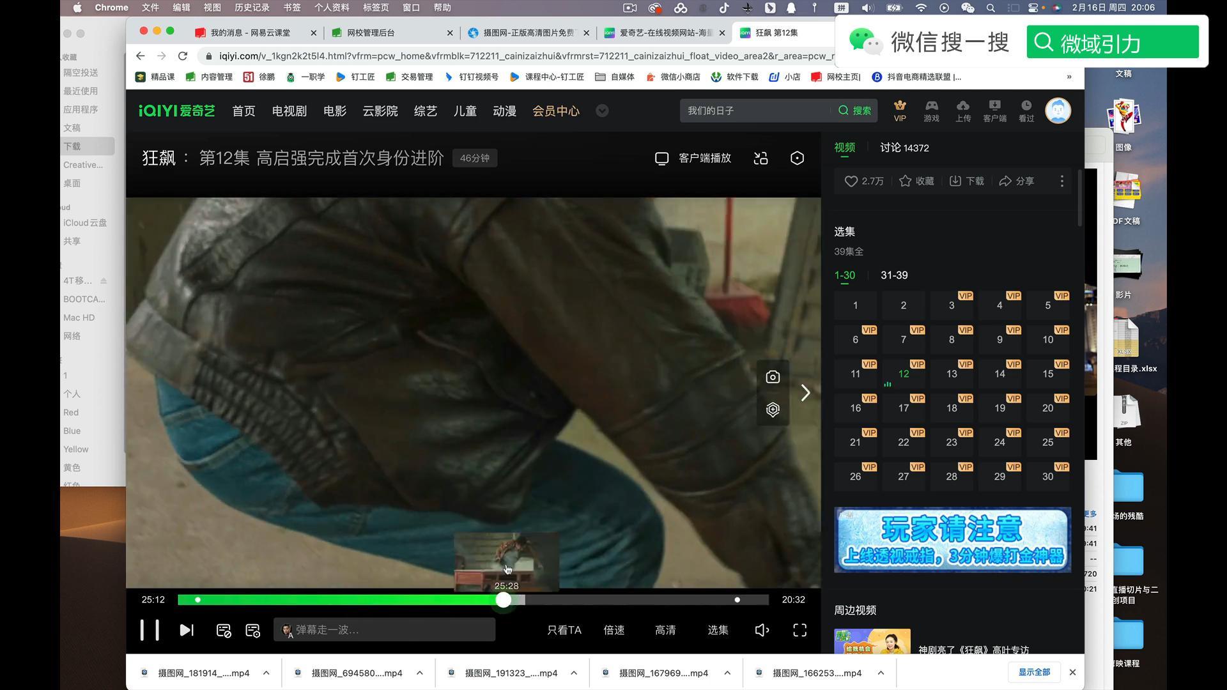Image resolution: width=1227 pixels, height=690 pixels.
Task: Expand options for 摄图网_181914 download
Action: [x=266, y=673]
